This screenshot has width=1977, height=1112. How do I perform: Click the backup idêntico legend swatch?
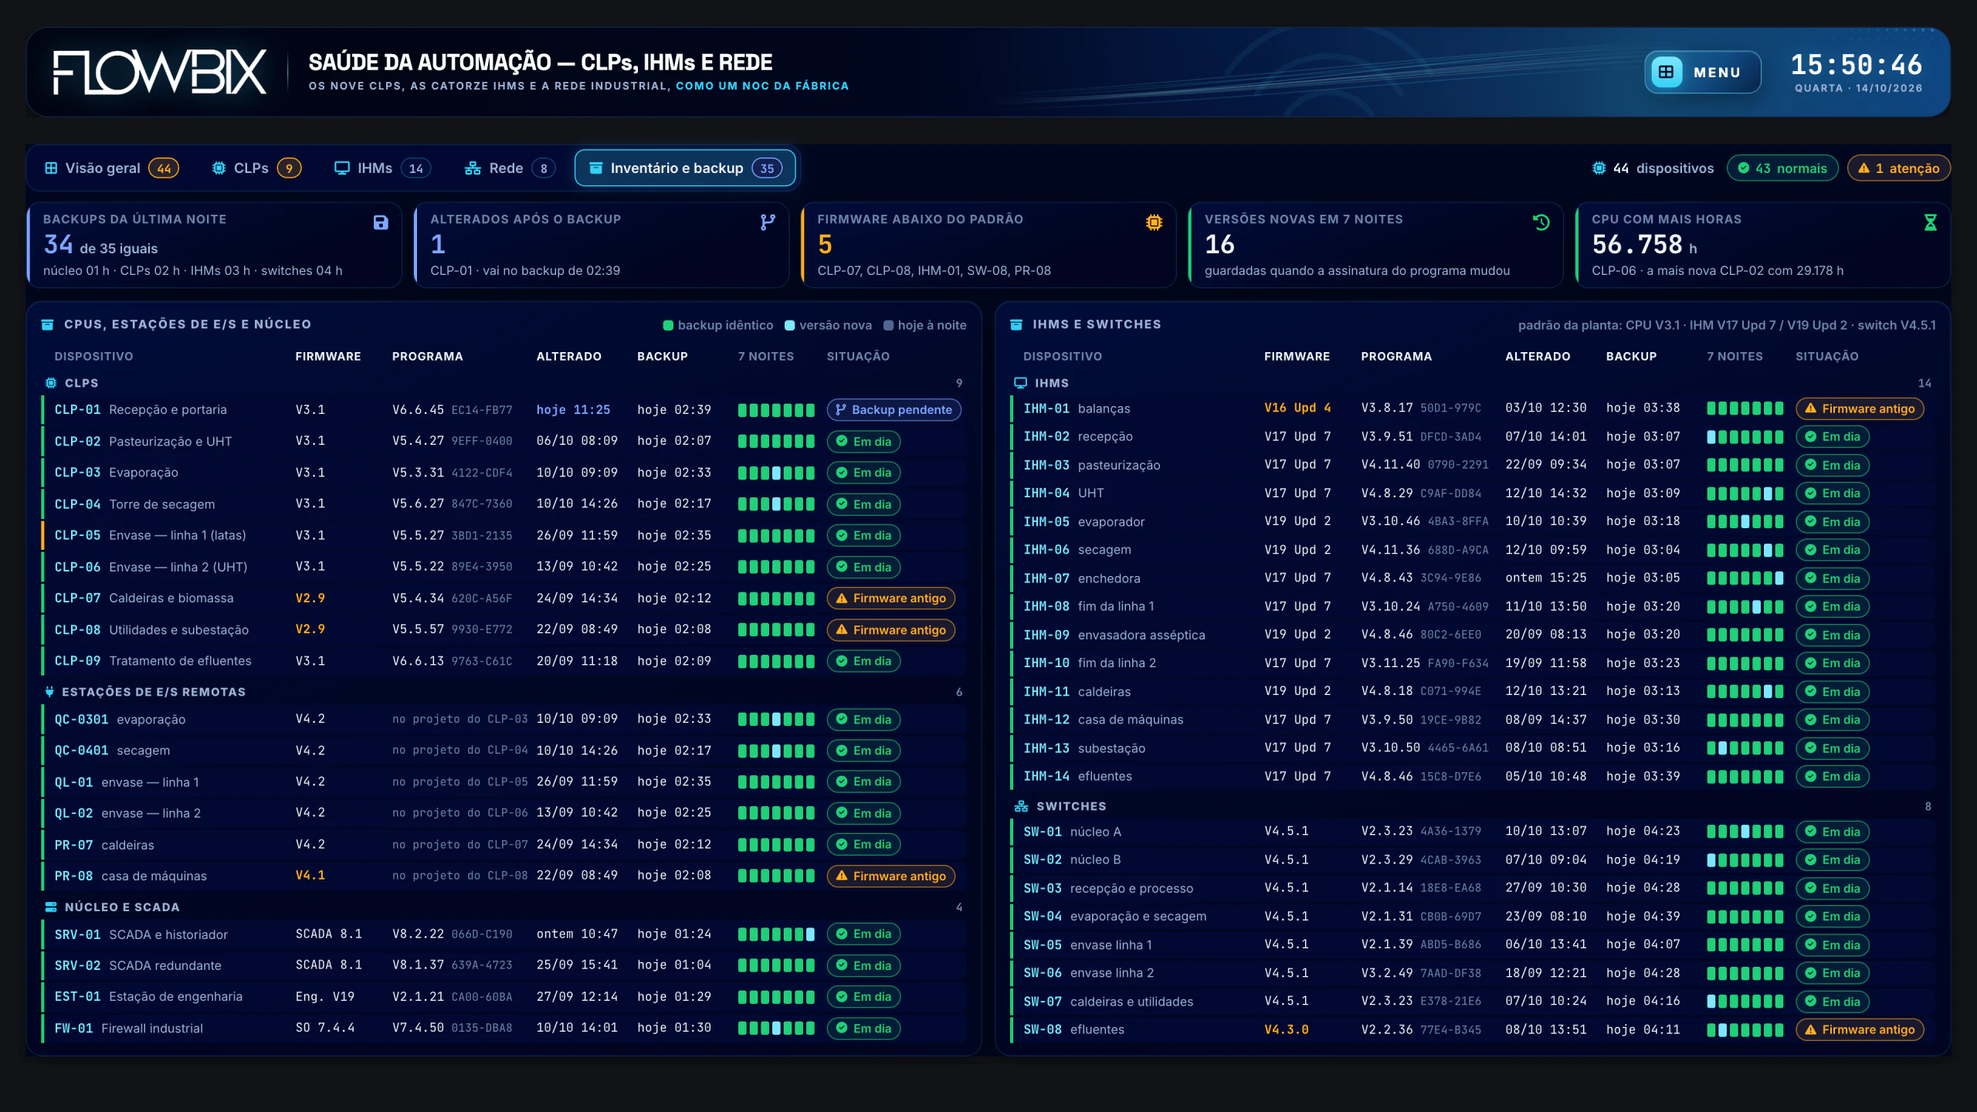pyautogui.click(x=669, y=325)
